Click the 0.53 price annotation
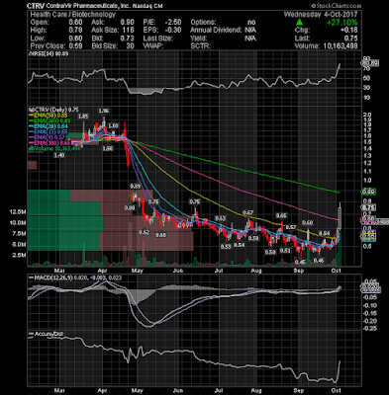The height and width of the screenshot is (395, 389). [226, 247]
